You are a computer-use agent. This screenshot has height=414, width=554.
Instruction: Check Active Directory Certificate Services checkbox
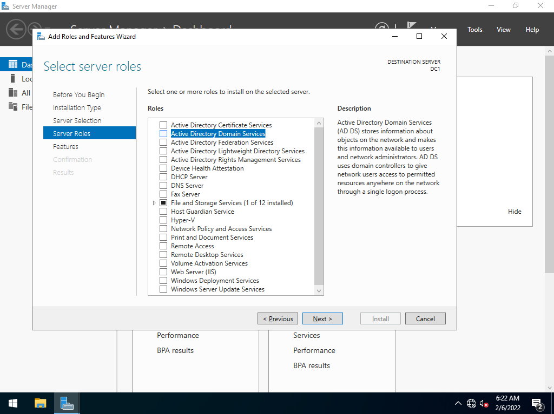(163, 125)
